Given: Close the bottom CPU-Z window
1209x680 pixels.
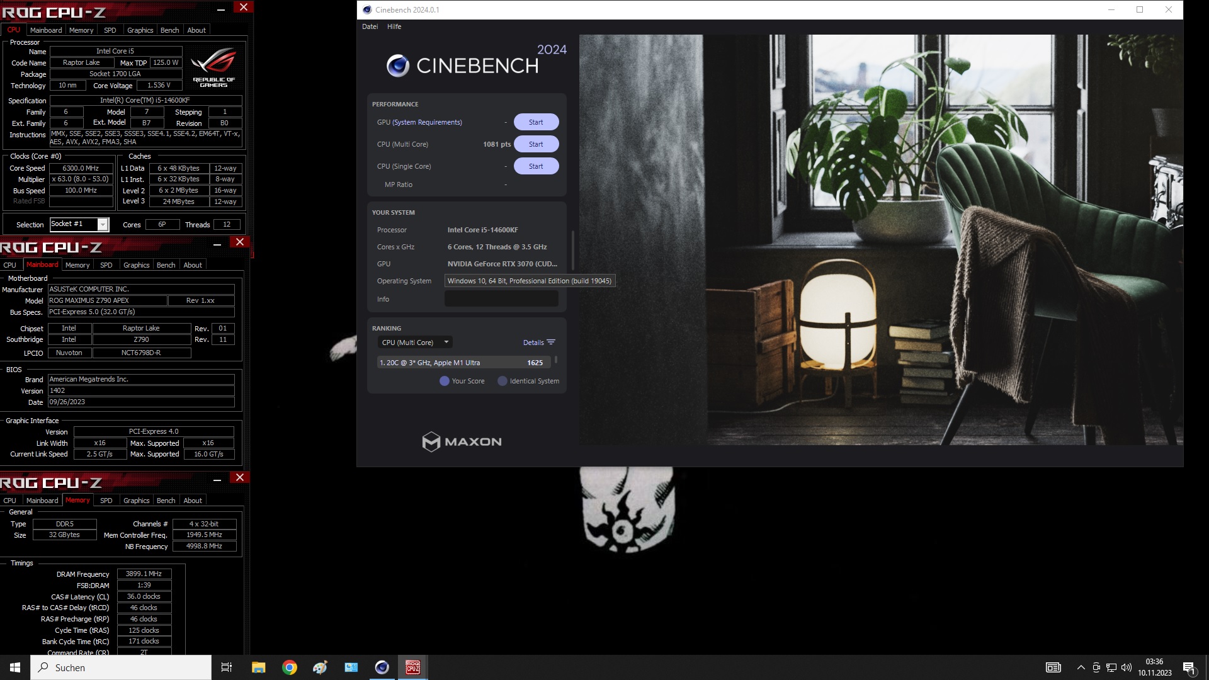Looking at the screenshot, I should tap(240, 477).
